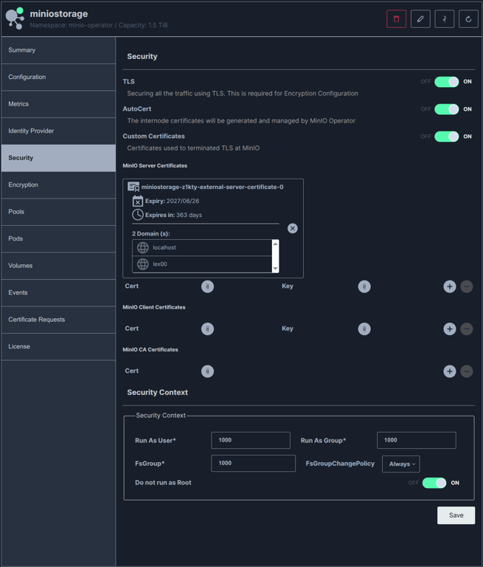The width and height of the screenshot is (483, 567).
Task: Add another CA Certificates row
Action: point(450,371)
